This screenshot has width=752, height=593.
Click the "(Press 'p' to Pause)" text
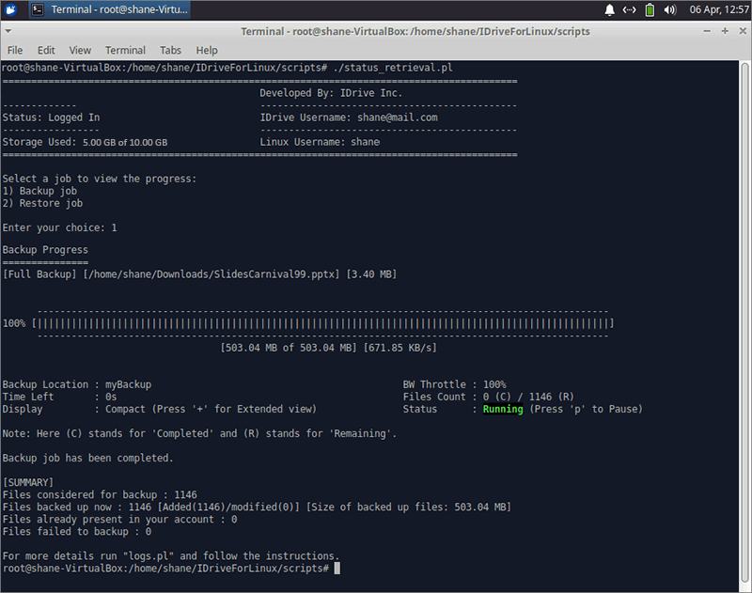click(x=586, y=409)
